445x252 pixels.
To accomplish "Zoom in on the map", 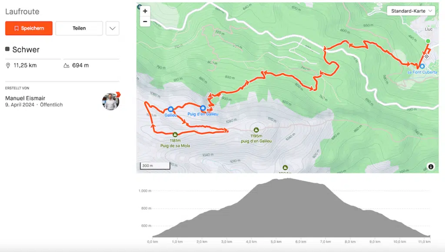I will pos(145,11).
